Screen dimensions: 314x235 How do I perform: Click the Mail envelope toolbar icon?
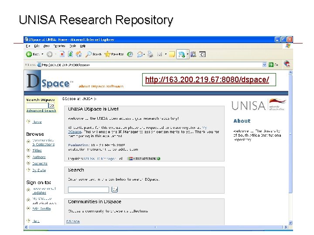tap(140, 54)
